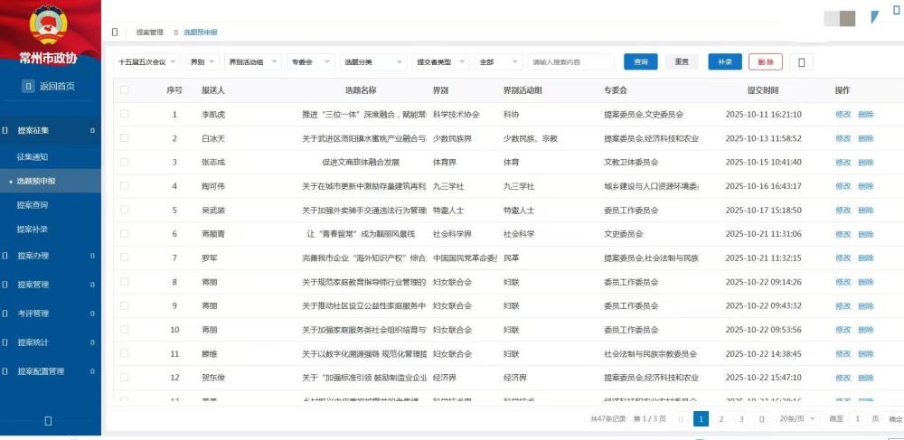Open the 20条/页 page size dropdown

pyautogui.click(x=797, y=419)
